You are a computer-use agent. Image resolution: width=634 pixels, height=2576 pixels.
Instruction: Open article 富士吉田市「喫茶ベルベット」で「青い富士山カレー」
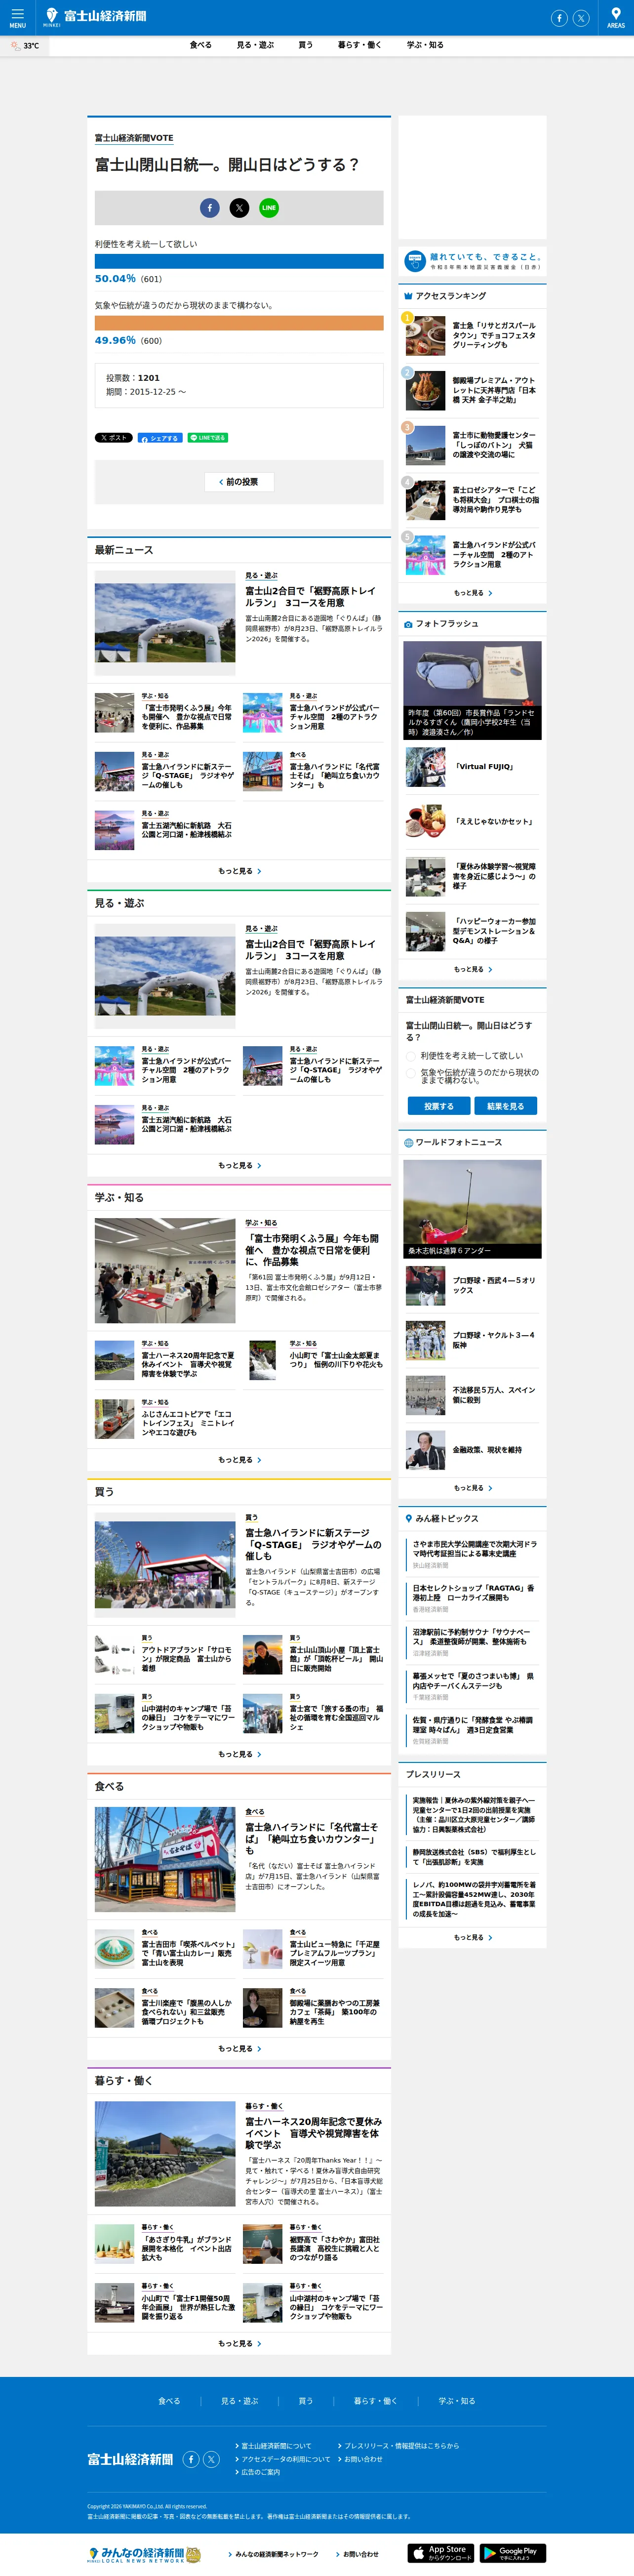(x=165, y=1949)
